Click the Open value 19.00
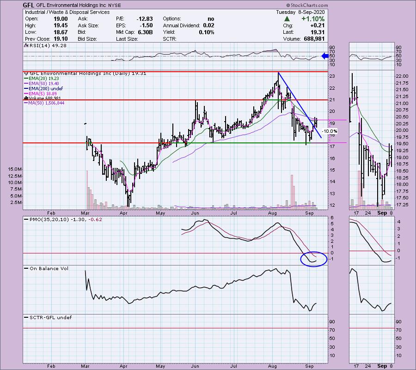 click(61, 19)
